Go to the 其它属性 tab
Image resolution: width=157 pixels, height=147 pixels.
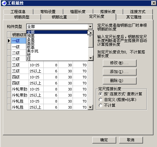pos(134,17)
